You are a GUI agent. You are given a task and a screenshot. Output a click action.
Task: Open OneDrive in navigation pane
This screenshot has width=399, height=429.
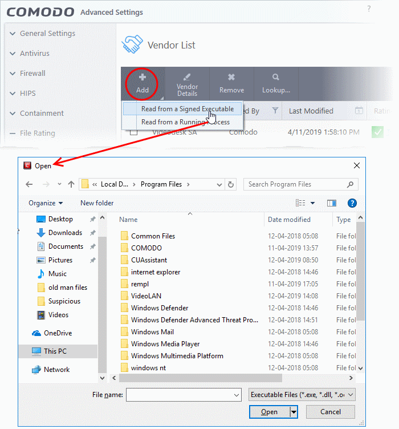[58, 333]
